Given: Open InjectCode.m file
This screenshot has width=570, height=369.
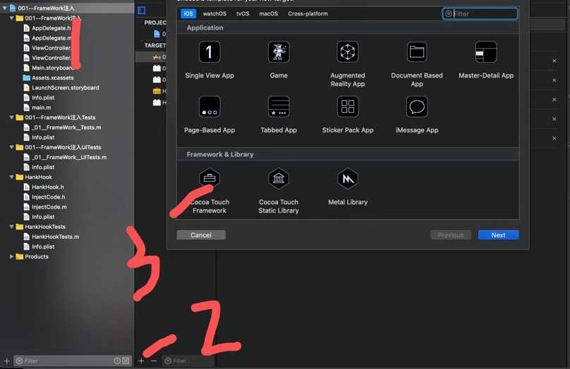Looking at the screenshot, I should point(44,207).
